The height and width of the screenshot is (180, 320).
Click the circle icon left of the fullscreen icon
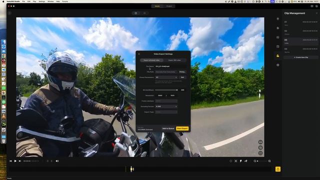point(231,161)
